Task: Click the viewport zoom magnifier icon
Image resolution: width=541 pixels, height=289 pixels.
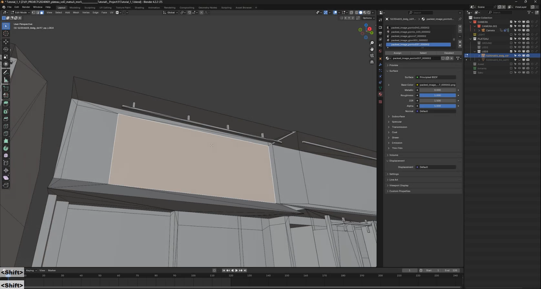Action: coord(372,43)
